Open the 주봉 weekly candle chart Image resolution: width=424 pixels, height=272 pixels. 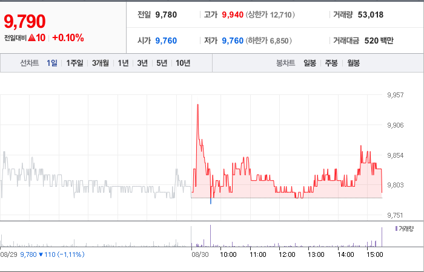click(x=331, y=63)
